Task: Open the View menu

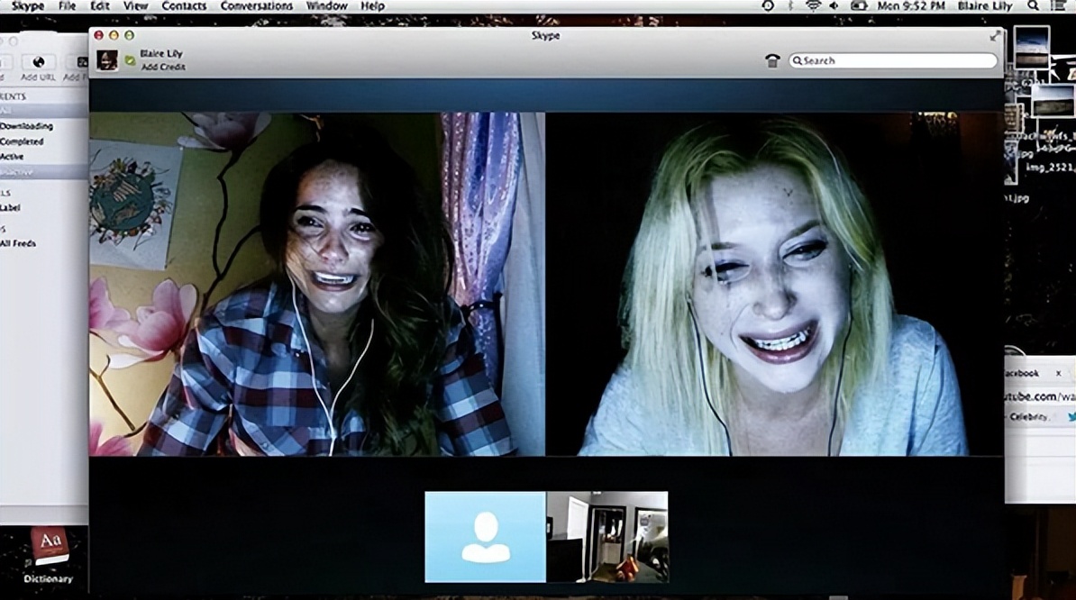Action: pyautogui.click(x=135, y=6)
